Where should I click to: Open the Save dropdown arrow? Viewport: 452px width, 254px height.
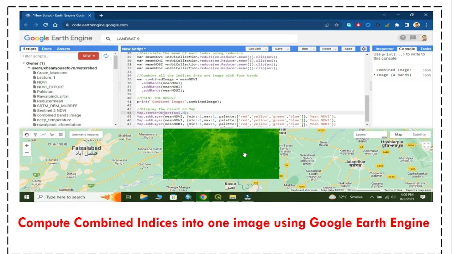[x=288, y=49]
